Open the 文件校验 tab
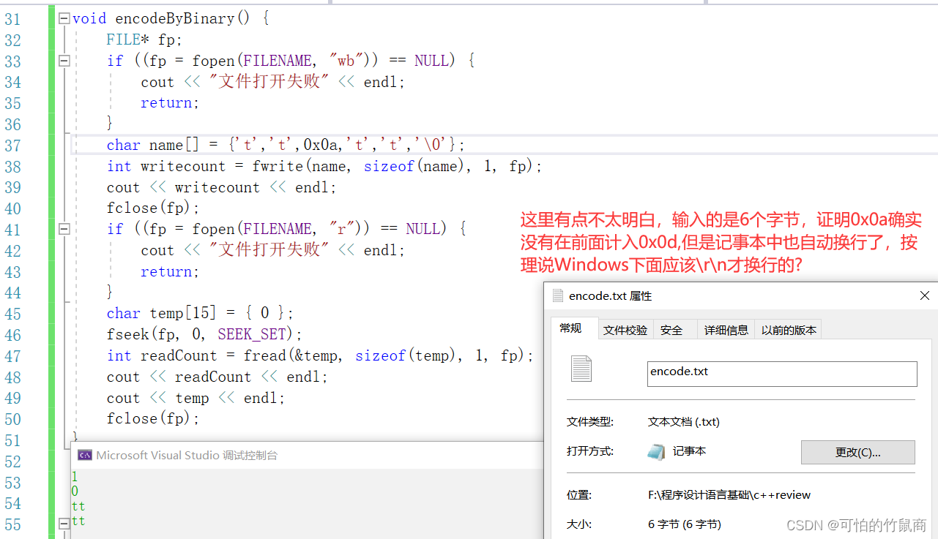Image resolution: width=938 pixels, height=539 pixels. click(x=625, y=331)
